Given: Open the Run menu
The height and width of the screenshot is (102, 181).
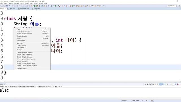Looking at the screenshot, I should pyautogui.click(x=31, y=3).
